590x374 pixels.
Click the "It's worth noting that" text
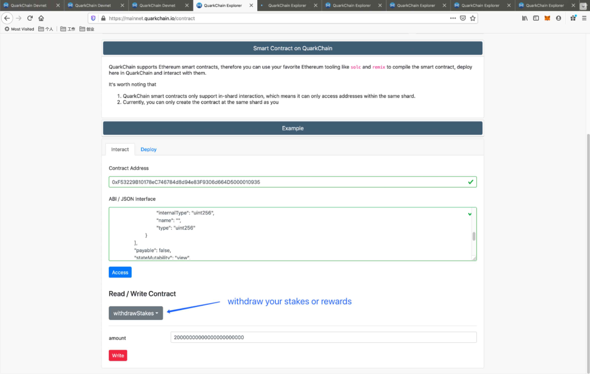coord(132,85)
